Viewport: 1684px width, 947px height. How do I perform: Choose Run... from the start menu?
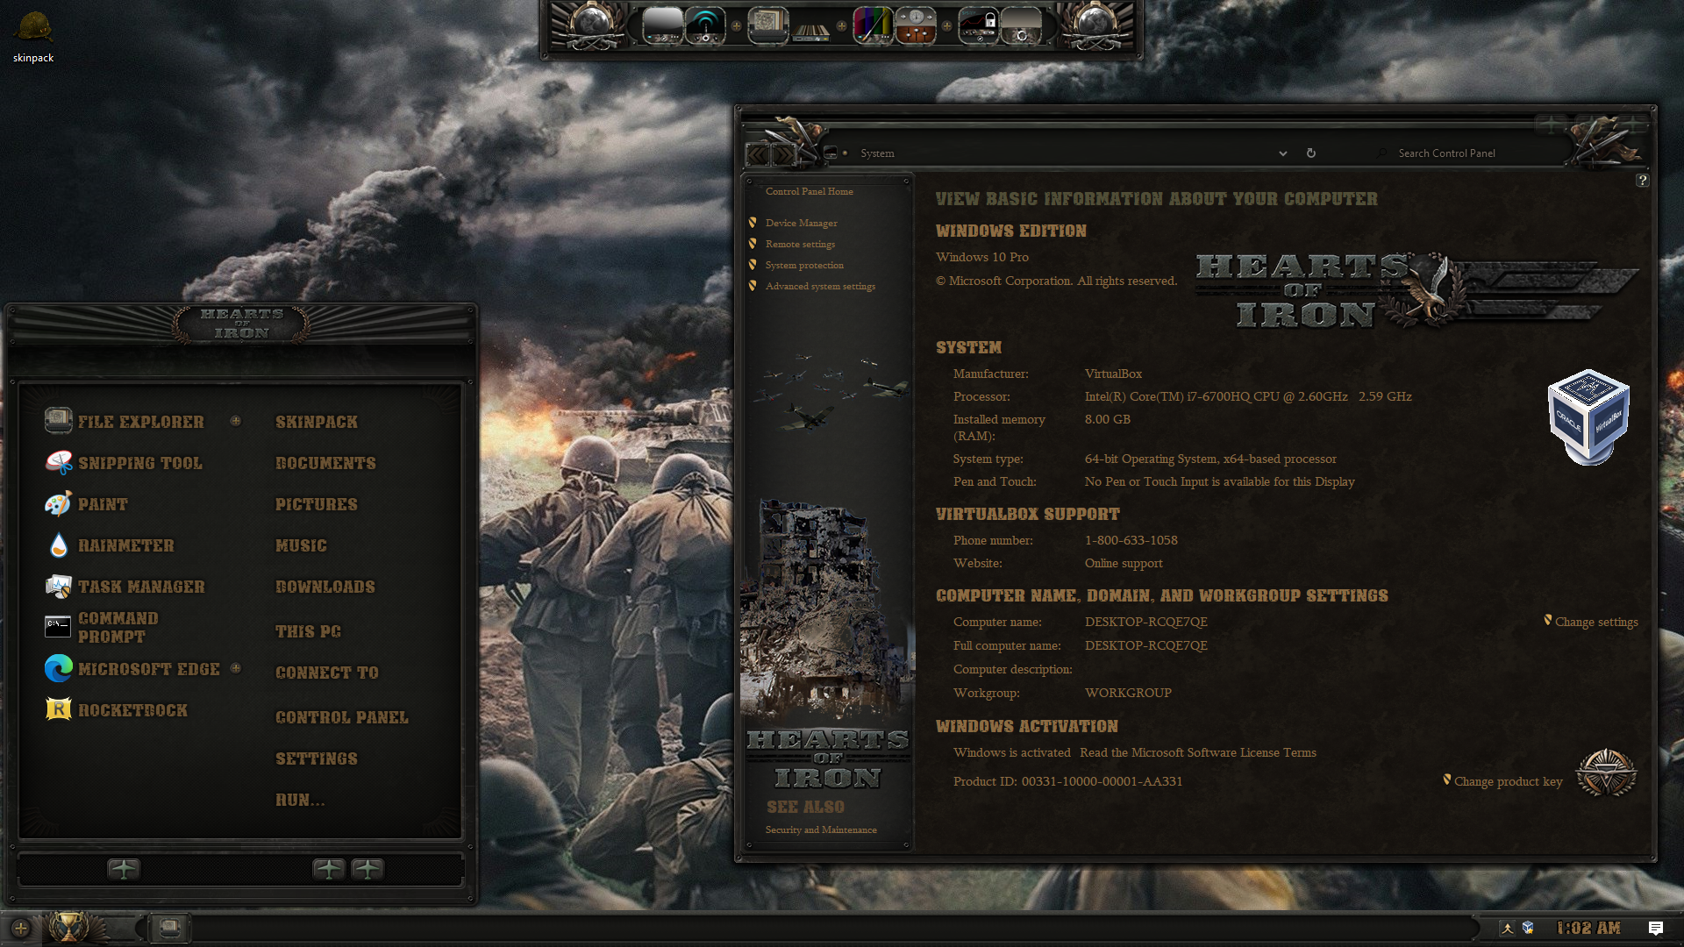point(300,800)
